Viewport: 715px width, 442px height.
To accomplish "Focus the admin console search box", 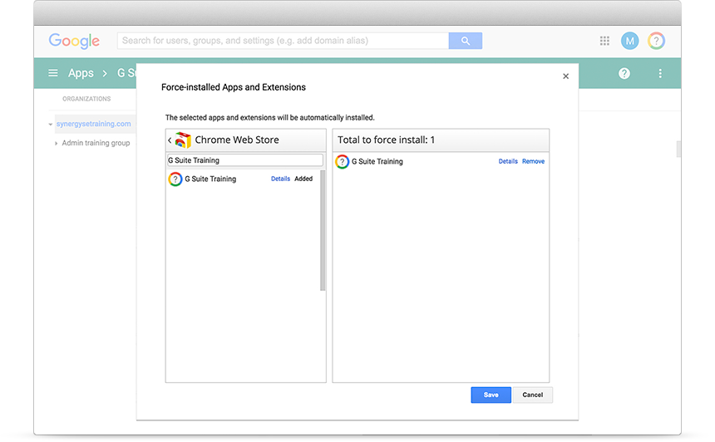I will click(x=283, y=41).
